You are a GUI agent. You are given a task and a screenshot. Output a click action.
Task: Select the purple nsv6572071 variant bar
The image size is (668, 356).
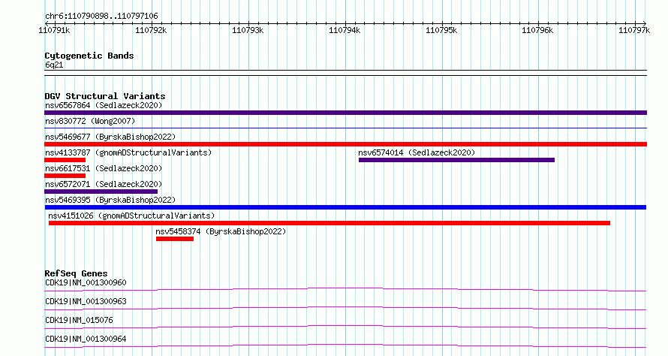pos(101,192)
